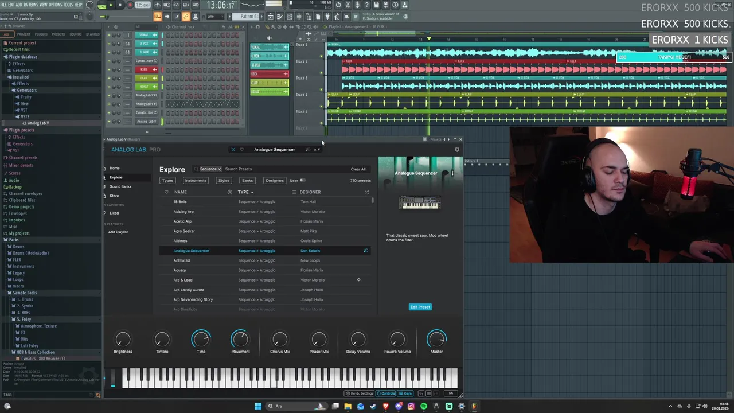Open the Instruments filter dropdown

point(196,180)
